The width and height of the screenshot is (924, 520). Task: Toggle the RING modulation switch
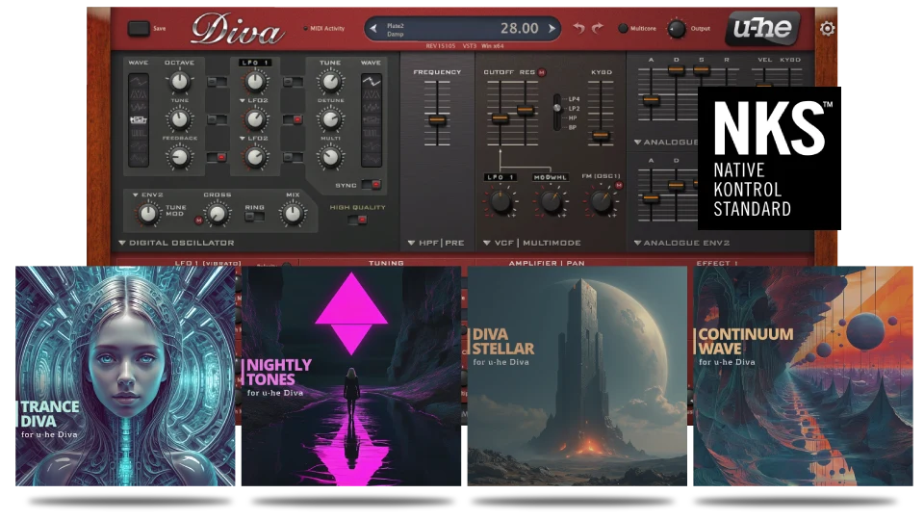tap(255, 216)
